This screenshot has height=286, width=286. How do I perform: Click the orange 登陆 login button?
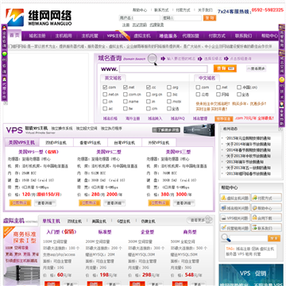[210, 17]
